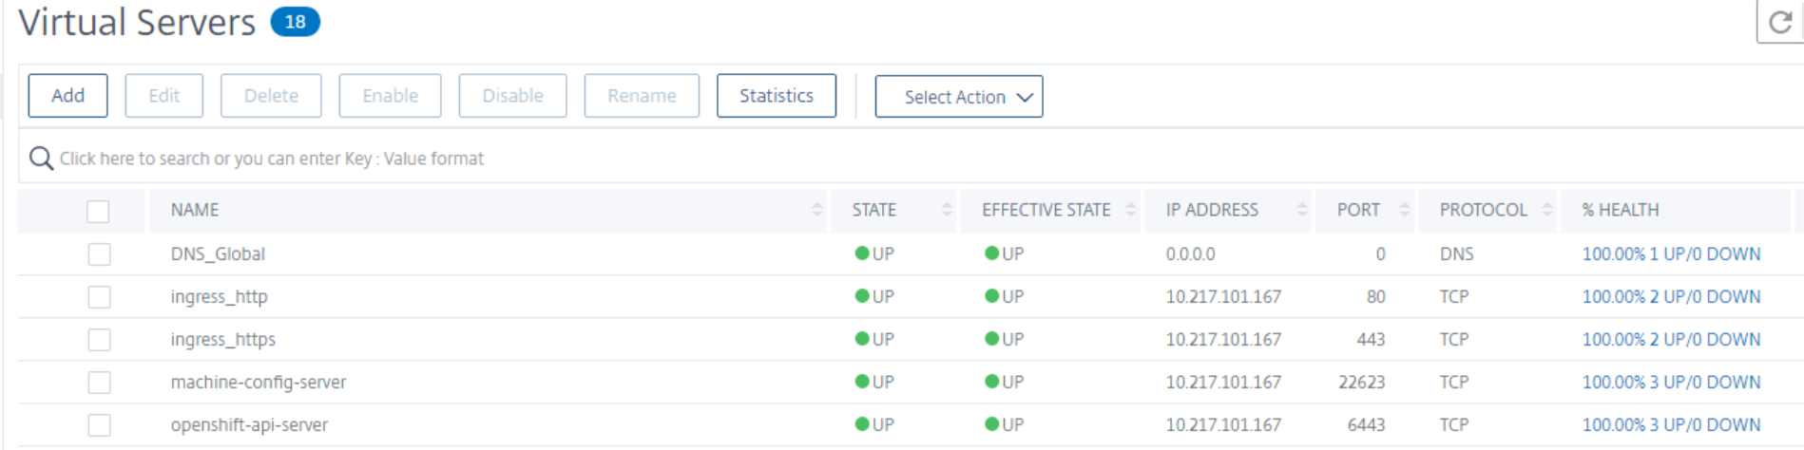Screen dimensions: 1804x450
Task: Check the ingress_http server checkbox
Action: [99, 297]
